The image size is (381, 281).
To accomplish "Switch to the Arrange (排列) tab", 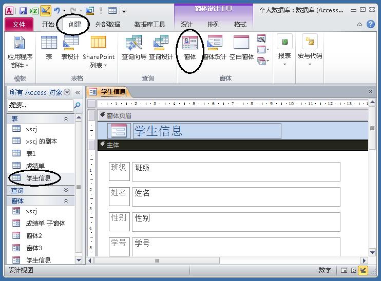I will (x=214, y=25).
